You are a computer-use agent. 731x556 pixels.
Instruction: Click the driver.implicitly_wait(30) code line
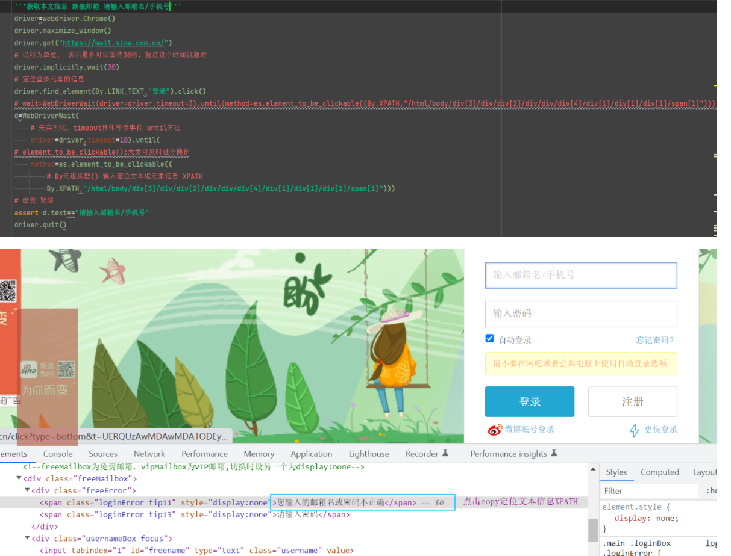point(66,67)
